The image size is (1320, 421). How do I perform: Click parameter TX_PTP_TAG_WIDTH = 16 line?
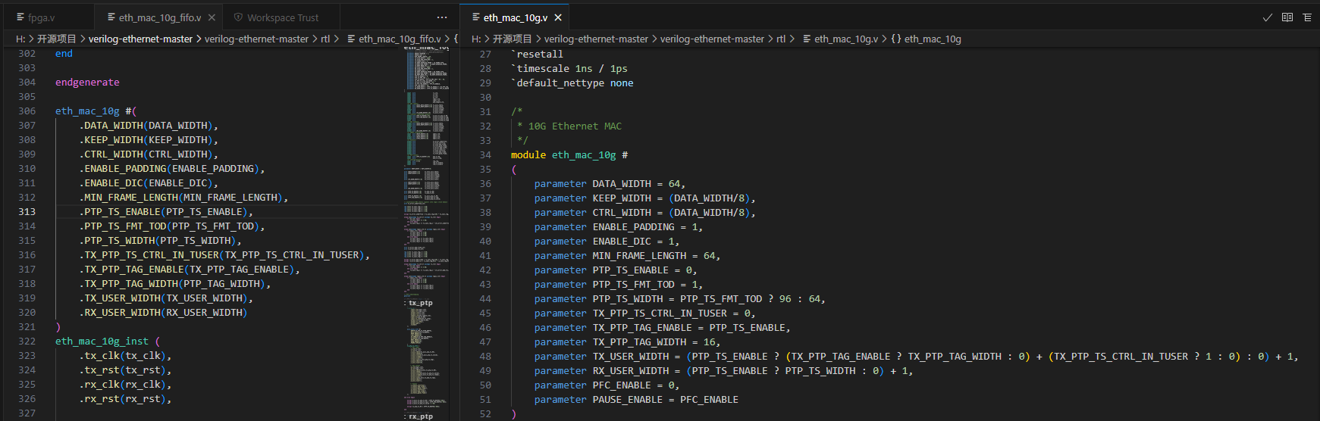pos(628,342)
